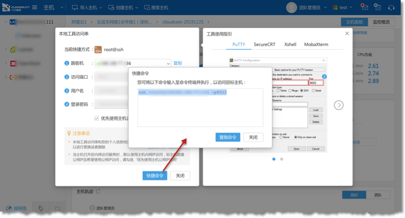Open breadcrumb link 云成本网络1@华南1
The height and width of the screenshot is (218, 405).
[x=124, y=22]
